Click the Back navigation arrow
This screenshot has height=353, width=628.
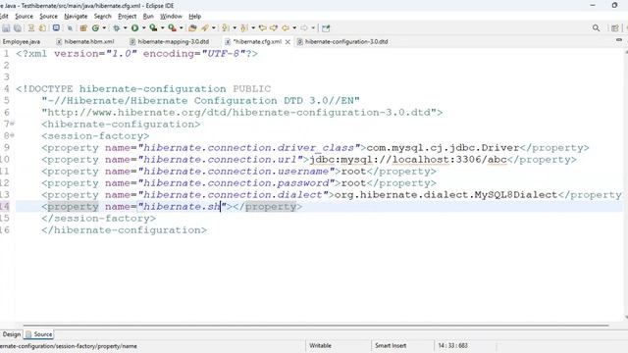pos(286,28)
